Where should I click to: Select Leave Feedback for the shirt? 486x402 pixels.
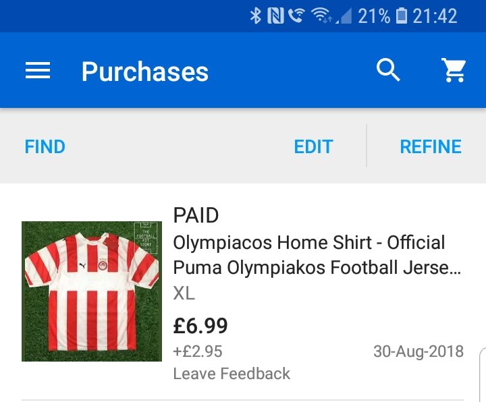click(232, 374)
